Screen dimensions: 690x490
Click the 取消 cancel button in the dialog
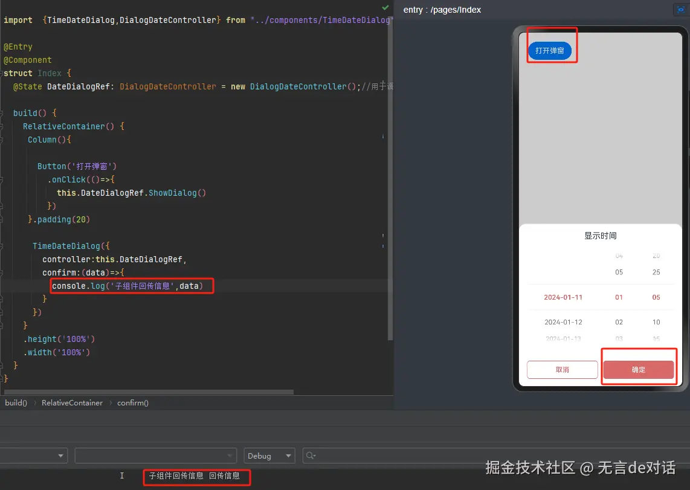coord(562,370)
